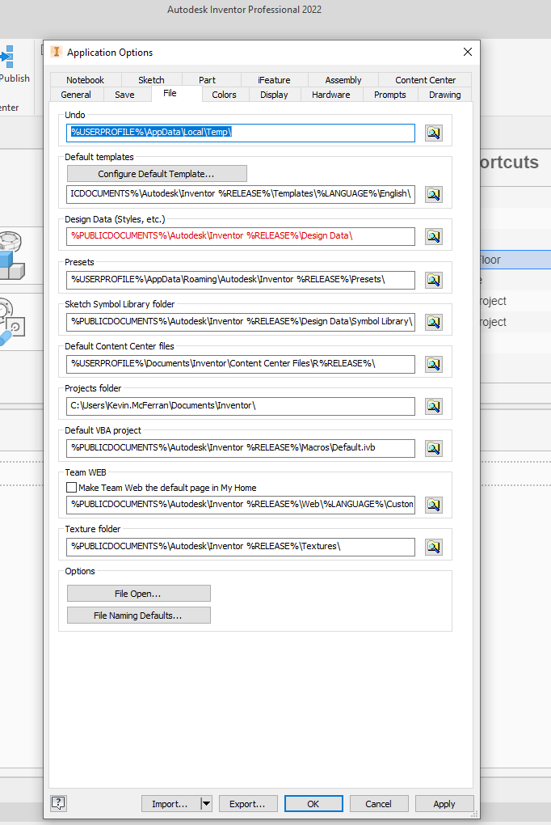
Task: Enable Make Team Web the default page
Action: (x=72, y=488)
